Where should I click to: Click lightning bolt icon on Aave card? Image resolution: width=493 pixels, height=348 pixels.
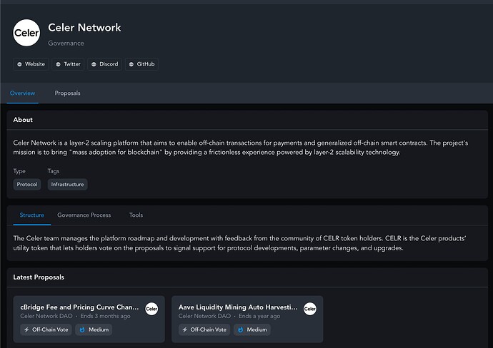pos(185,329)
